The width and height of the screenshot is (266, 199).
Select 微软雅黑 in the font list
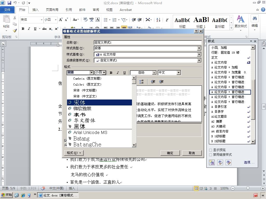pyautogui.click(x=99, y=109)
